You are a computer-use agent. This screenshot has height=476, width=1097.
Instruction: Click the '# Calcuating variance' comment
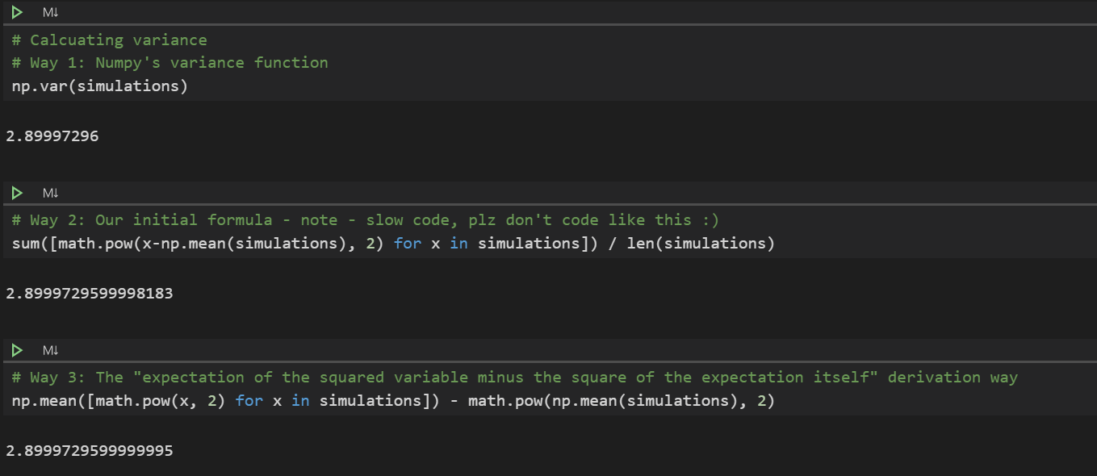109,40
